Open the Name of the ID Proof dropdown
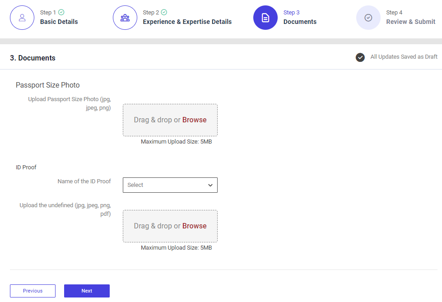The image size is (442, 302). [170, 185]
